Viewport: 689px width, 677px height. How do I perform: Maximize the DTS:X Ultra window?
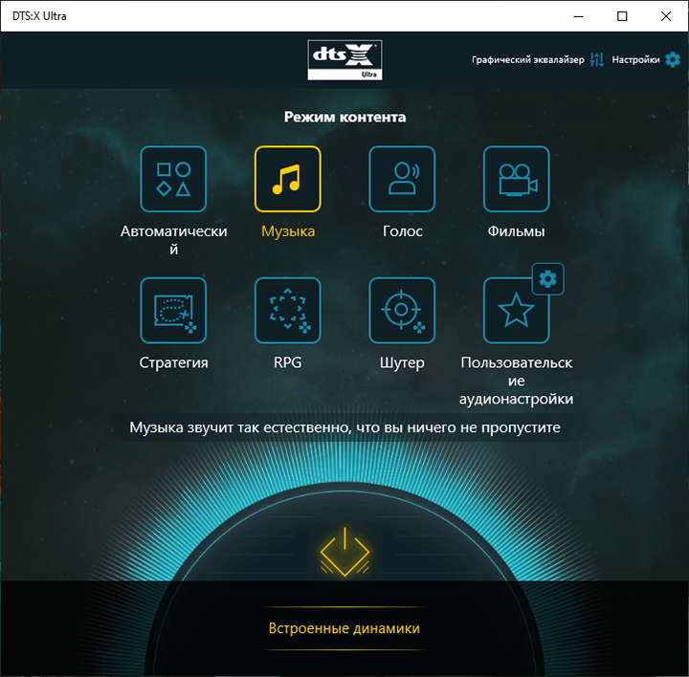(622, 16)
